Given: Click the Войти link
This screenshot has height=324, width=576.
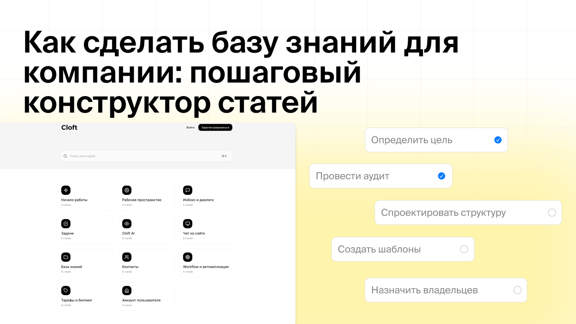Looking at the screenshot, I should coord(190,127).
